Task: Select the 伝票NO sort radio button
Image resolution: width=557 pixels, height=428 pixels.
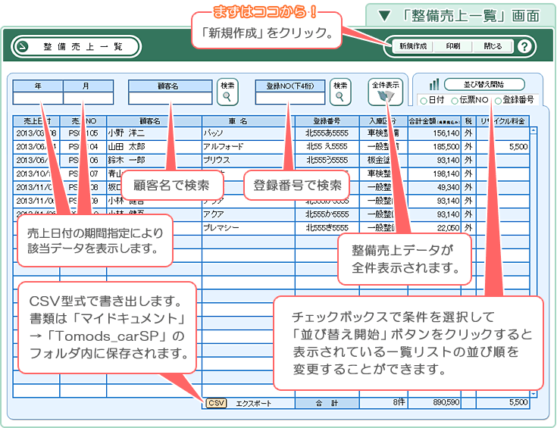Action: [x=455, y=101]
